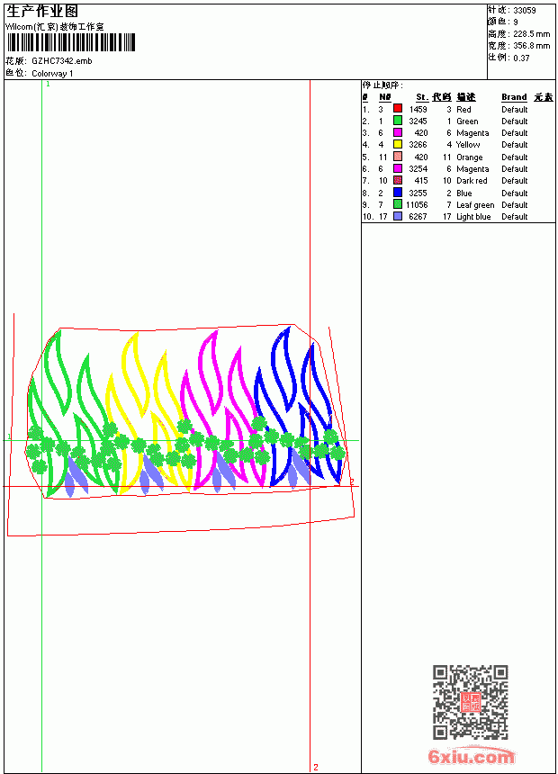Image resolution: width=558 pixels, height=774 pixels.
Task: Select the GZHC7342.emb file name text
Action: coord(62,61)
